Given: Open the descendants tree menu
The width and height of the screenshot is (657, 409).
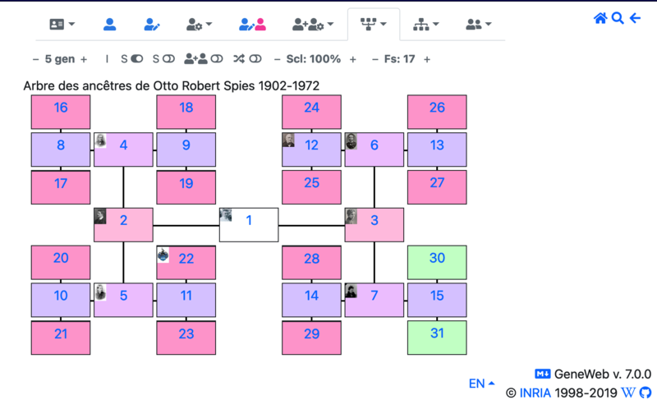Looking at the screenshot, I should 426,25.
